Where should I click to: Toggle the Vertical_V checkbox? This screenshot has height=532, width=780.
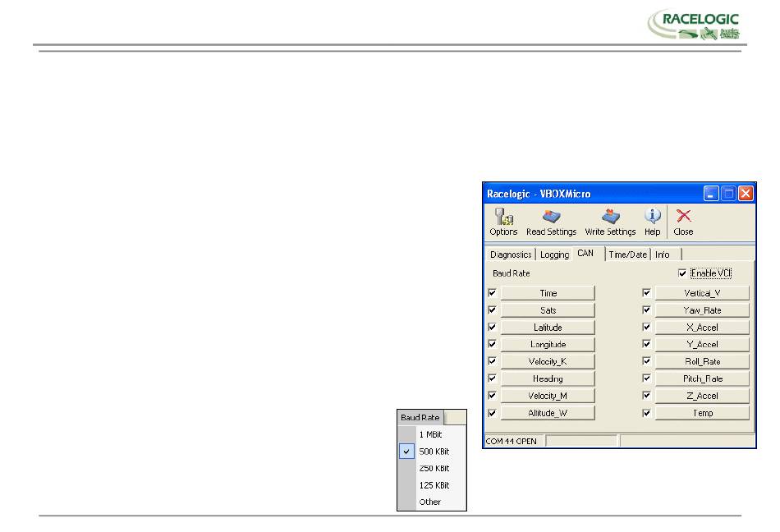[646, 293]
